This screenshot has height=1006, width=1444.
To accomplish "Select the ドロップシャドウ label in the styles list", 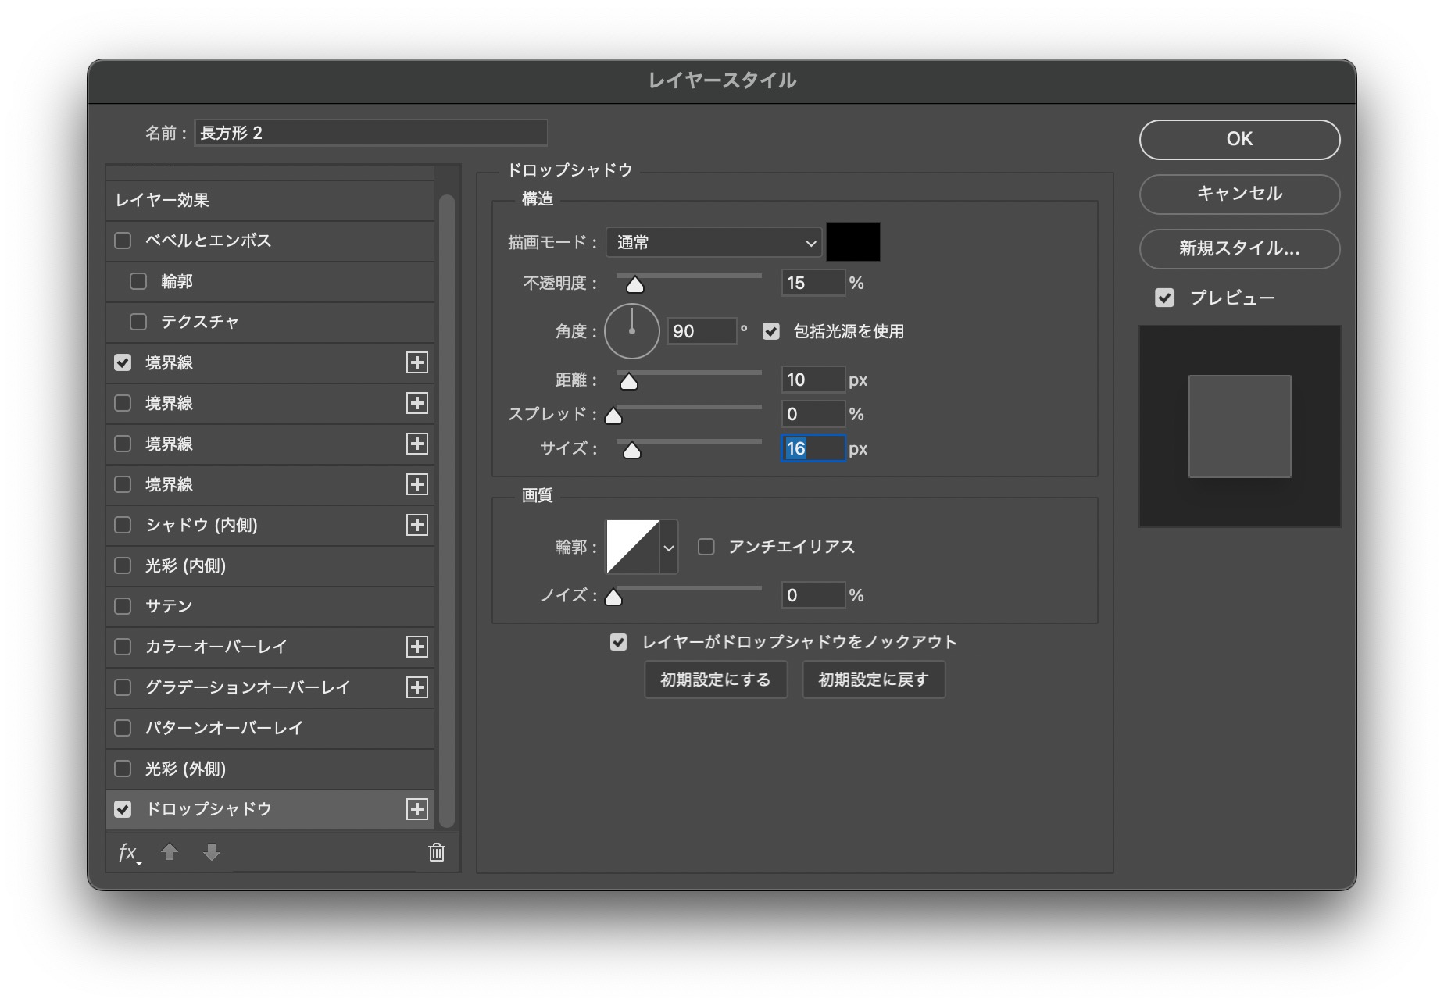I will 208,809.
